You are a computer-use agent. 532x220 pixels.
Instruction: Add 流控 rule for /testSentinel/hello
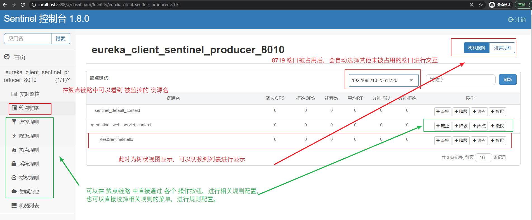[443, 141]
